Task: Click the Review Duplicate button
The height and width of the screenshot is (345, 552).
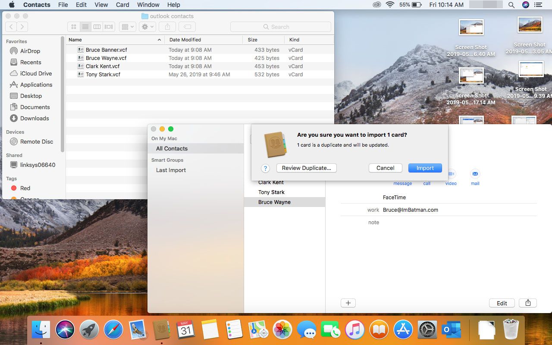Action: pyautogui.click(x=306, y=168)
